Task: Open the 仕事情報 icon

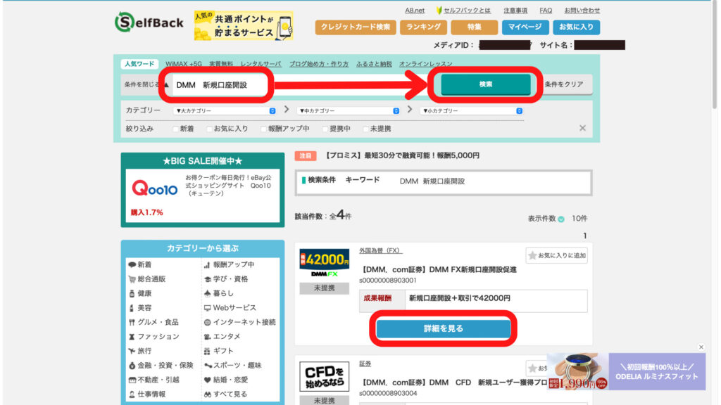Action: 132,394
